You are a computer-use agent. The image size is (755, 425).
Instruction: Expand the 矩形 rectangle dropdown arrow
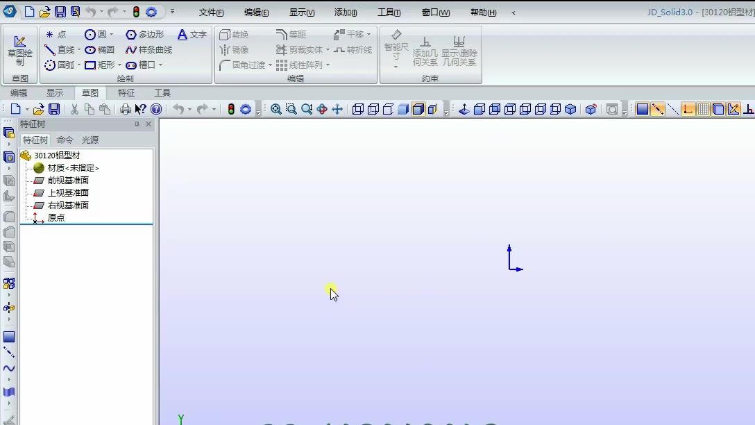pyautogui.click(x=119, y=65)
